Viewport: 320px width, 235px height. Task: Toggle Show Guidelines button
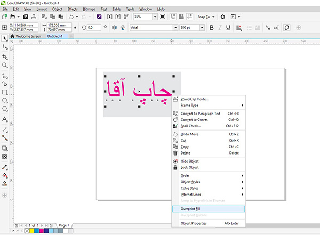[189, 17]
